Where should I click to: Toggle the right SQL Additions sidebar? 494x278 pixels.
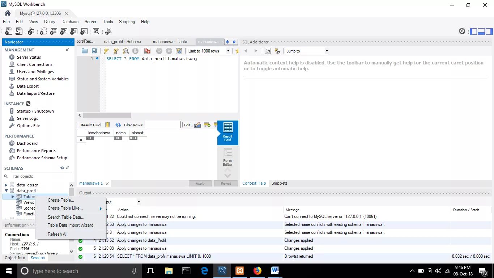pyautogui.click(x=489, y=31)
